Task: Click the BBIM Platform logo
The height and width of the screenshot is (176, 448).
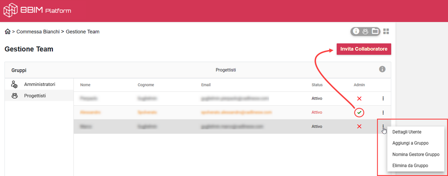Action: point(37,10)
